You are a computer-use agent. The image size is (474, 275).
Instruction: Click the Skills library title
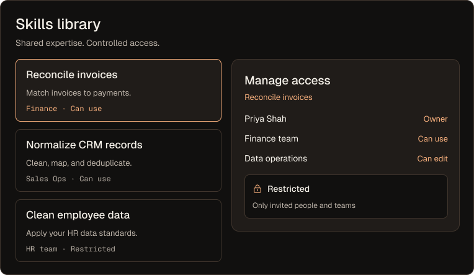(x=58, y=24)
